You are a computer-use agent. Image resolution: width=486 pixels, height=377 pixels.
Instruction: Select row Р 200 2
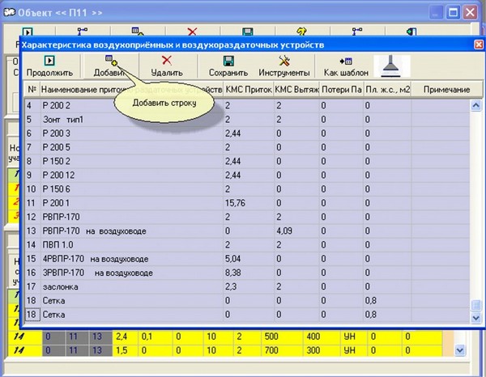click(x=247, y=105)
